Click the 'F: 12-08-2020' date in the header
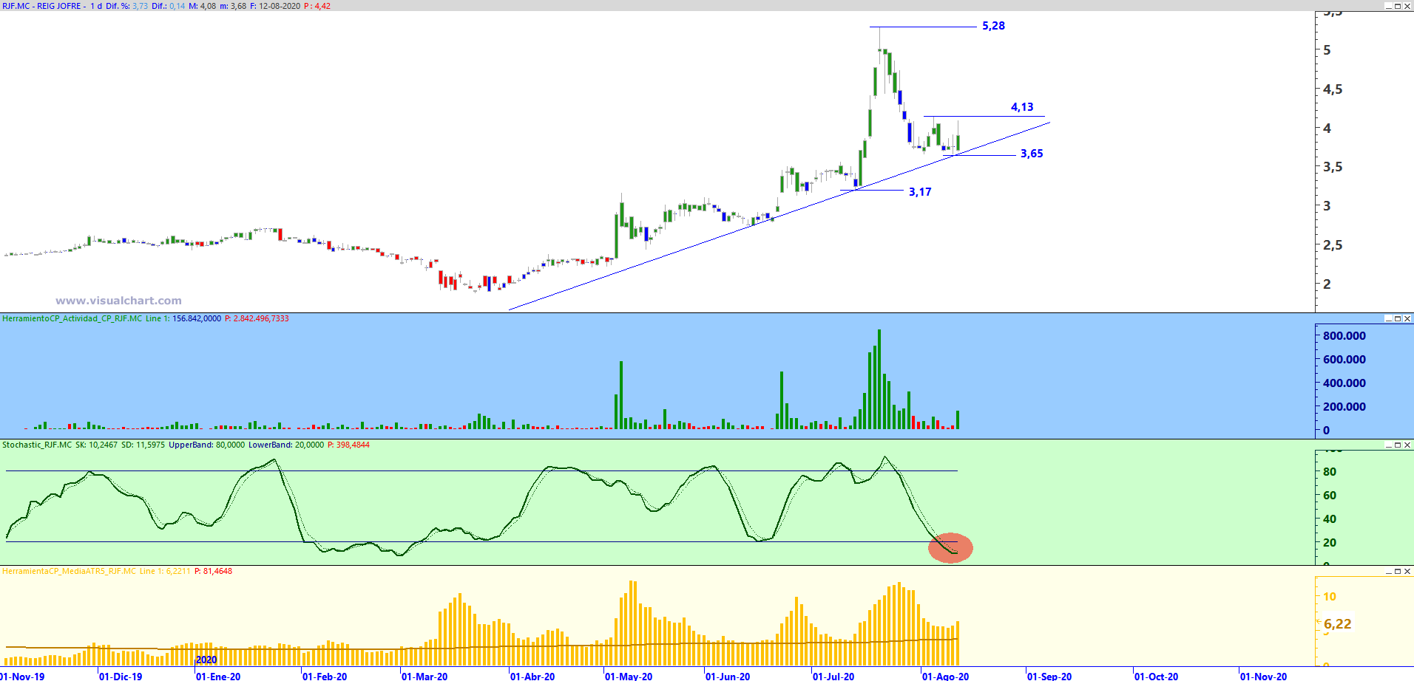 click(275, 6)
